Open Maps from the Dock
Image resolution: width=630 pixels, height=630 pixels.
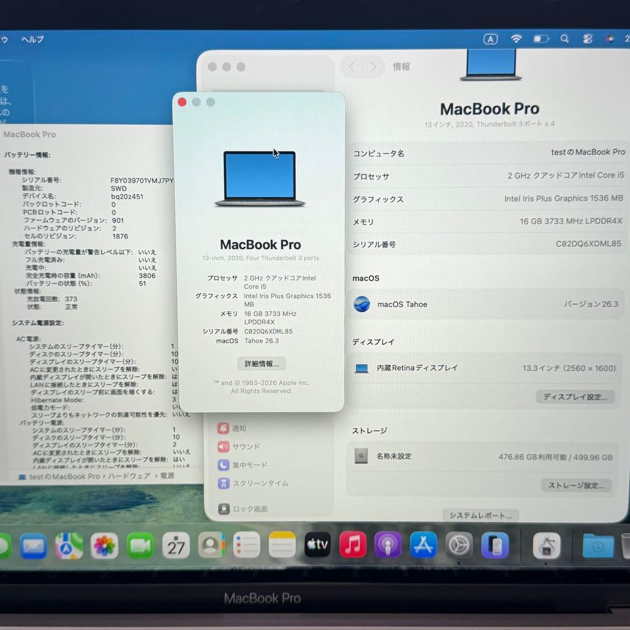[x=69, y=545]
